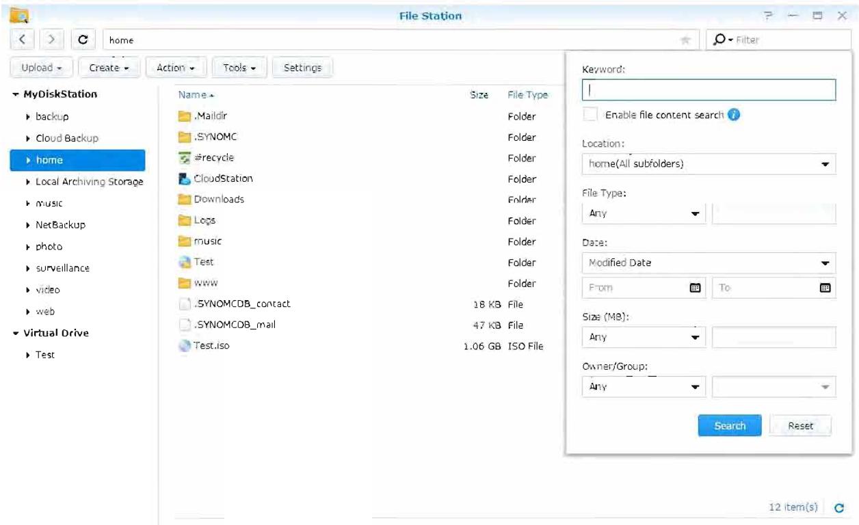Sort by the Size column header

pyautogui.click(x=479, y=96)
